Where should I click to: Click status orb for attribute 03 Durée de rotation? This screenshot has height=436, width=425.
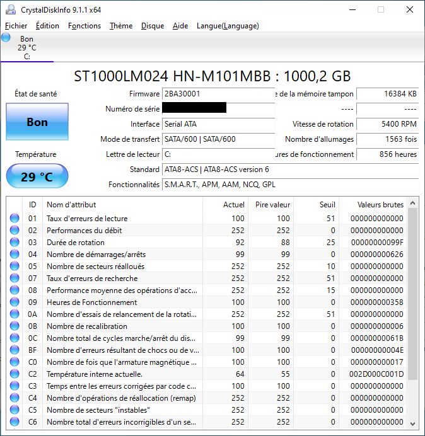point(15,242)
